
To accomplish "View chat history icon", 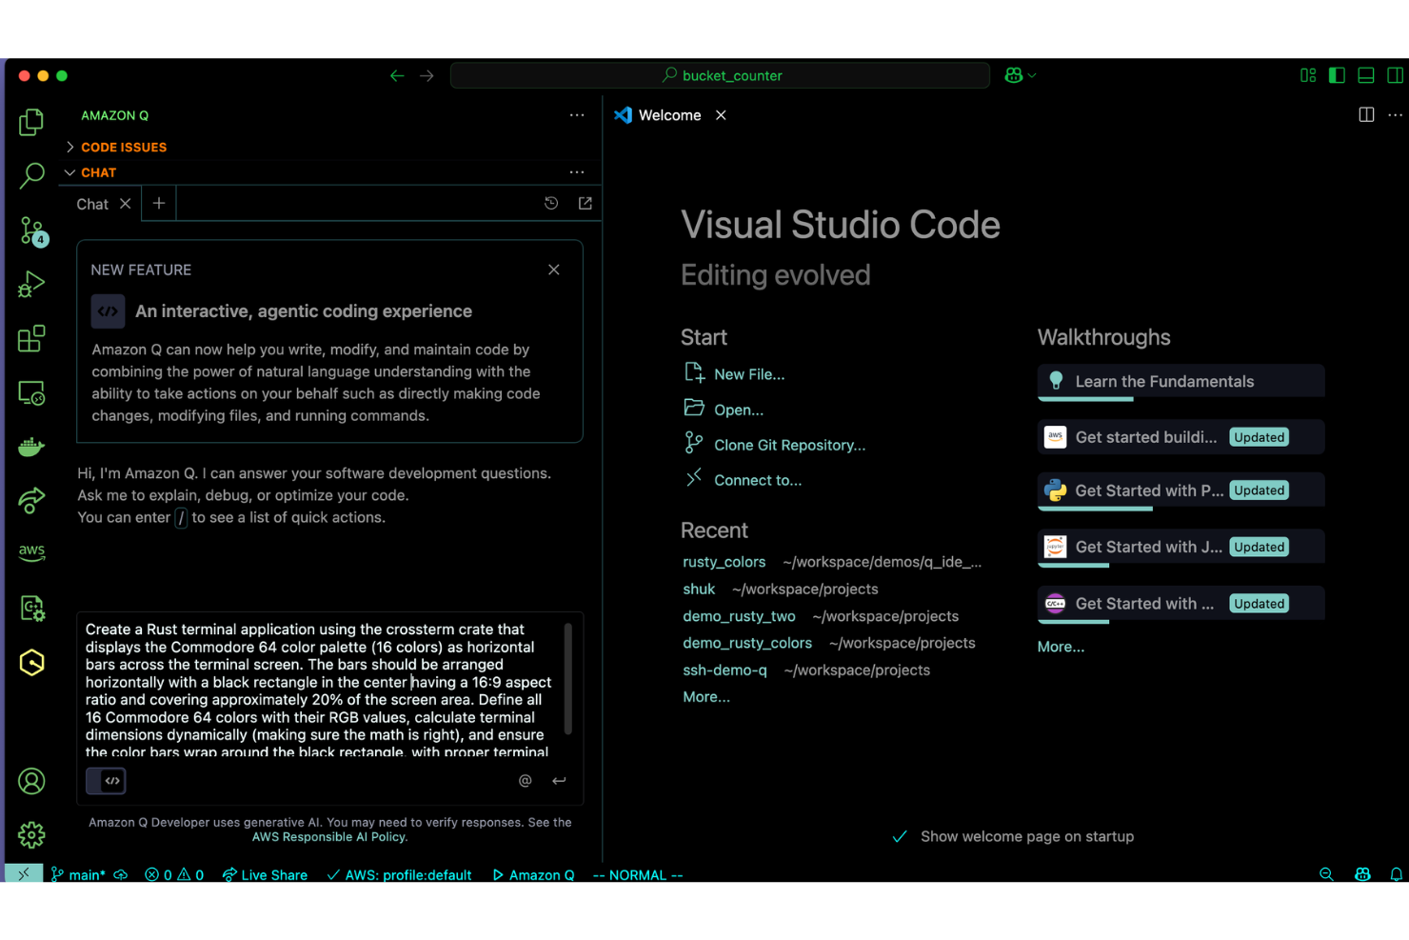I will (551, 203).
